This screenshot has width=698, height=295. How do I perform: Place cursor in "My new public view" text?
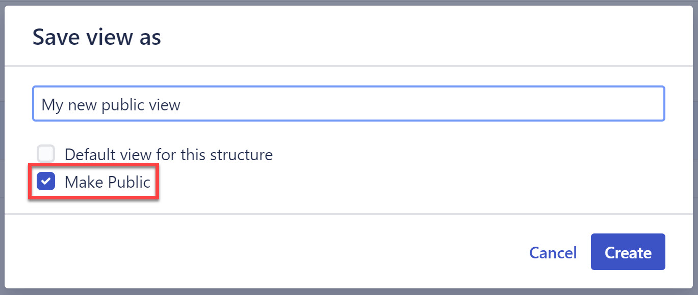pos(111,105)
